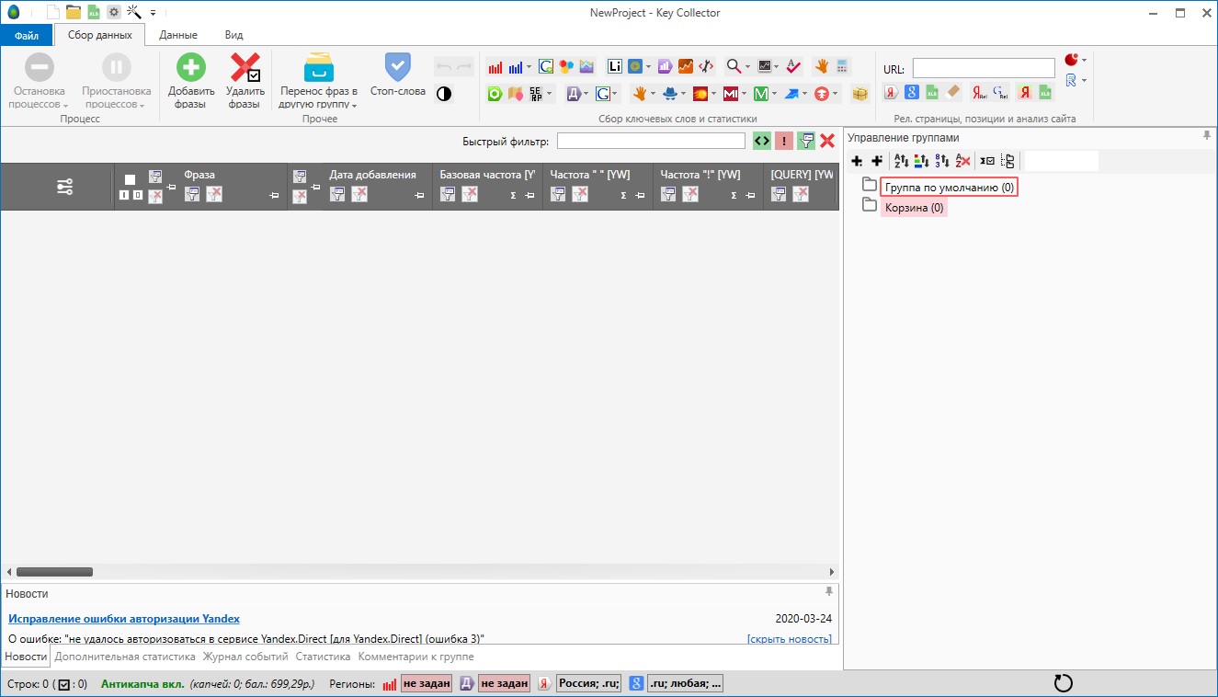Viewport: 1218px width, 697px height.
Task: Click the URL input field
Action: click(984, 68)
